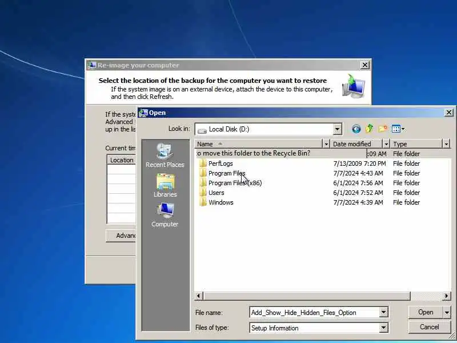Select the Users folder icon
Image resolution: width=457 pixels, height=343 pixels.
coord(203,193)
